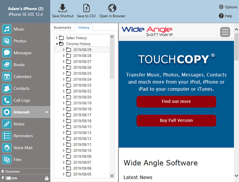Image resolution: width=239 pixels, height=182 pixels.
Task: Open the Calendars section icon
Action: point(7,76)
